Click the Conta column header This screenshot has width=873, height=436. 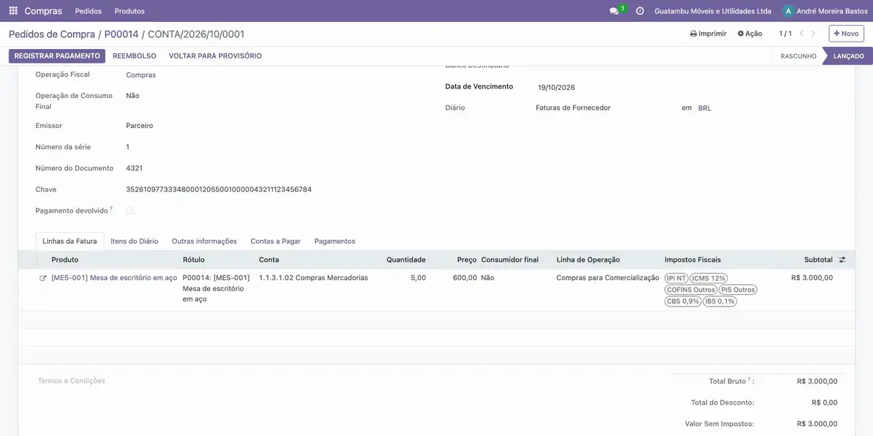pyautogui.click(x=269, y=260)
